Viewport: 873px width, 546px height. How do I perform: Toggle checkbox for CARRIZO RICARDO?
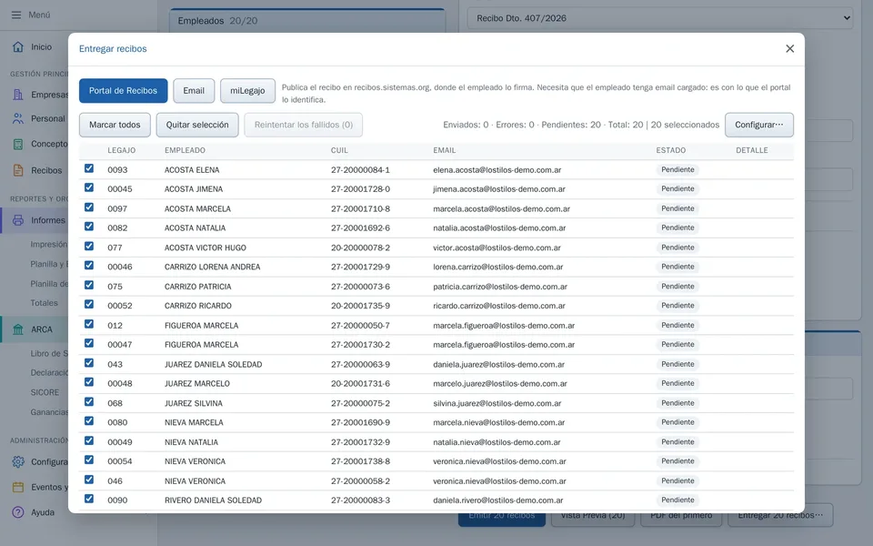coord(89,304)
